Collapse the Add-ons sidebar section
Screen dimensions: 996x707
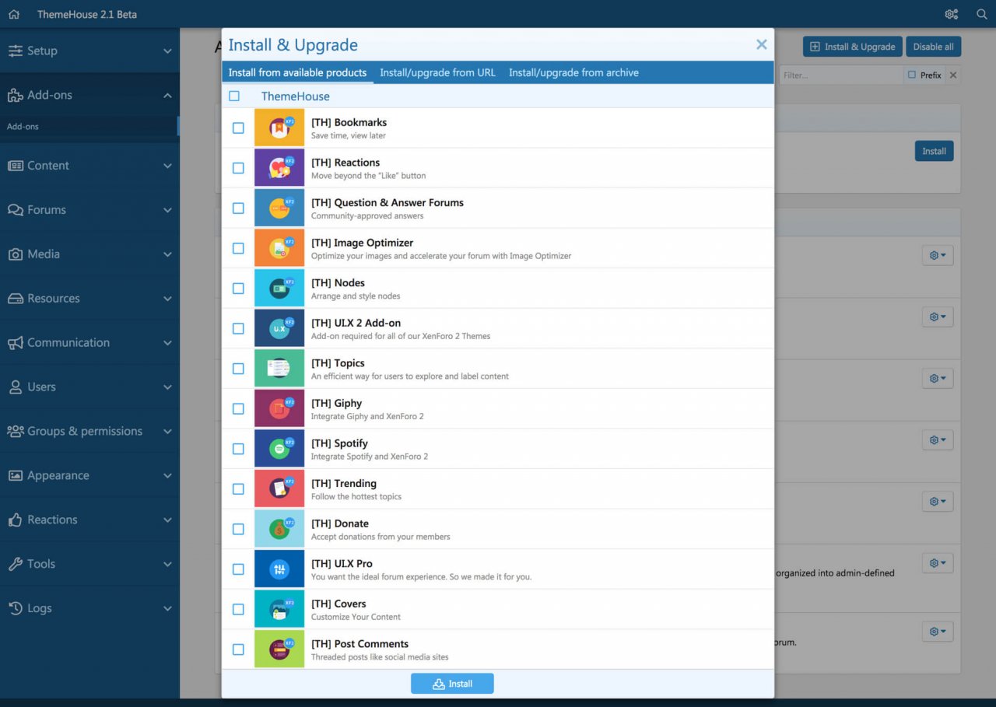tap(89, 95)
